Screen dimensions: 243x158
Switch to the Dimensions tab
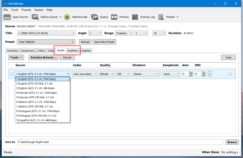pyautogui.click(x=28, y=51)
